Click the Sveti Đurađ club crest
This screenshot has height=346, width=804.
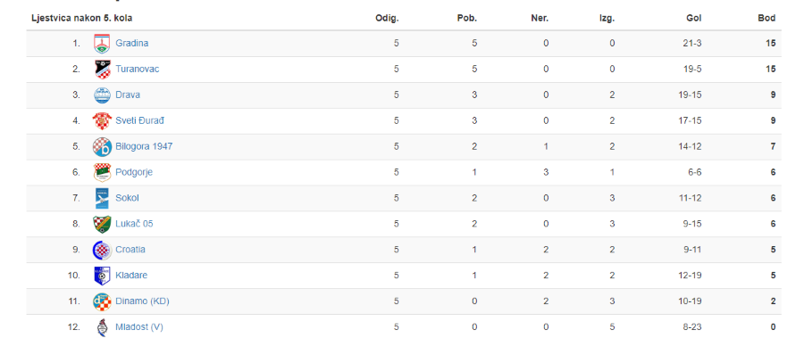click(102, 120)
